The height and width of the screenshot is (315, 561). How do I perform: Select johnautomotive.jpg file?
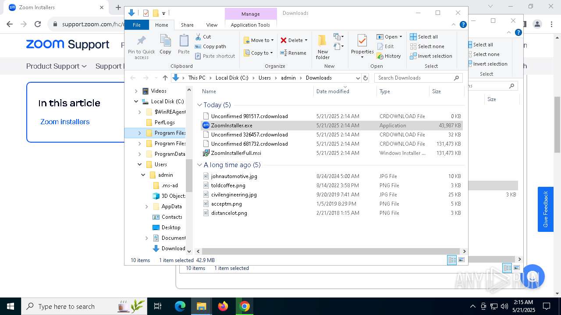tap(331, 176)
